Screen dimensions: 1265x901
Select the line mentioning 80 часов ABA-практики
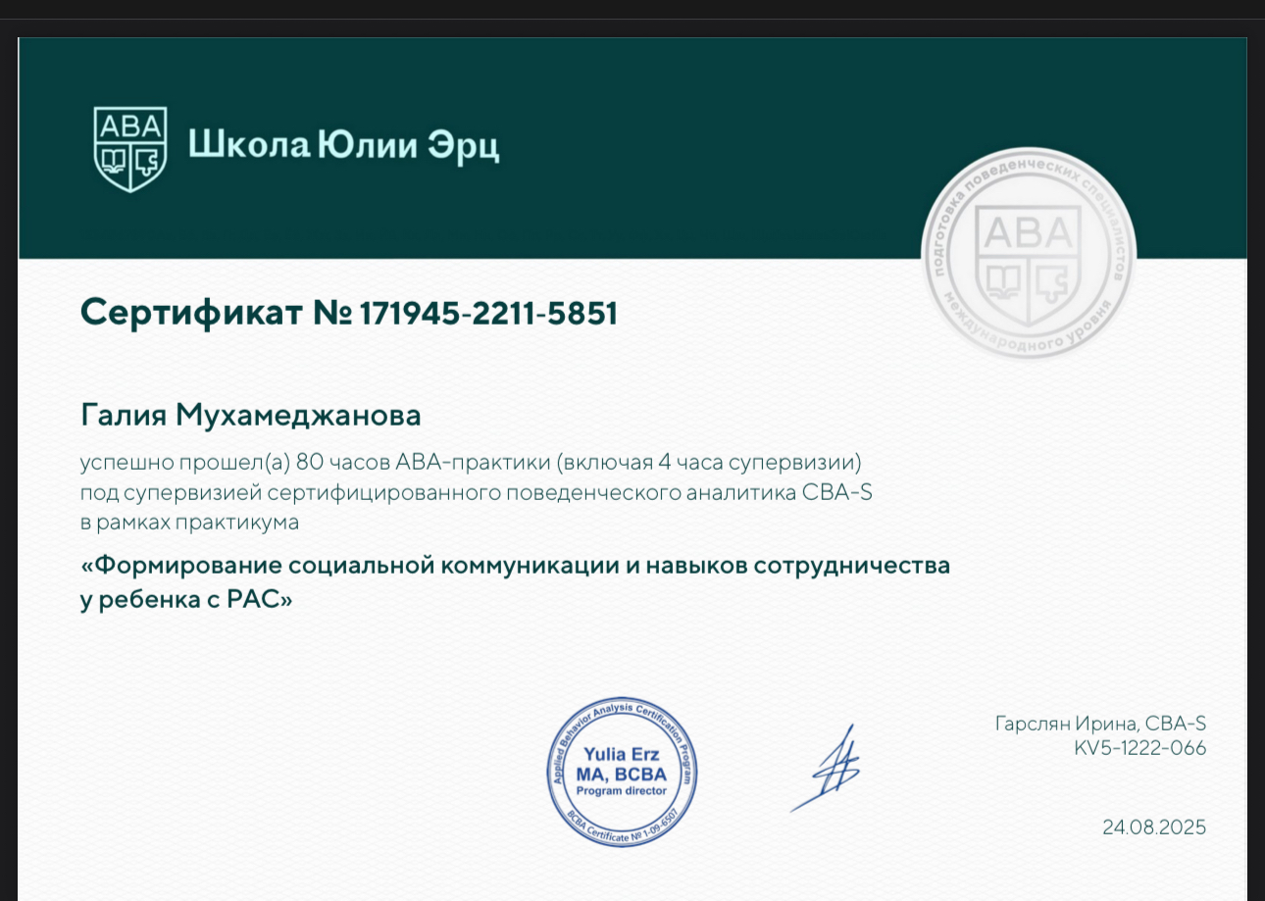pos(471,462)
